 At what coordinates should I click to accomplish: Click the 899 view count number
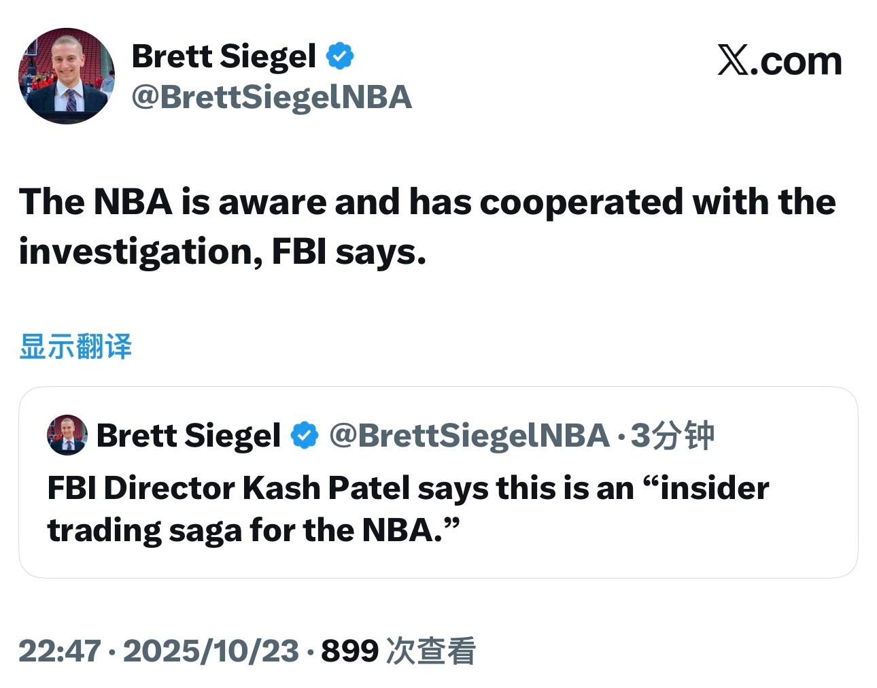pos(349,651)
